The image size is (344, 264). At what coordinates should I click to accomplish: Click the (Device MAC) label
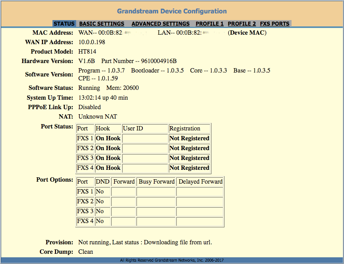tap(247, 33)
